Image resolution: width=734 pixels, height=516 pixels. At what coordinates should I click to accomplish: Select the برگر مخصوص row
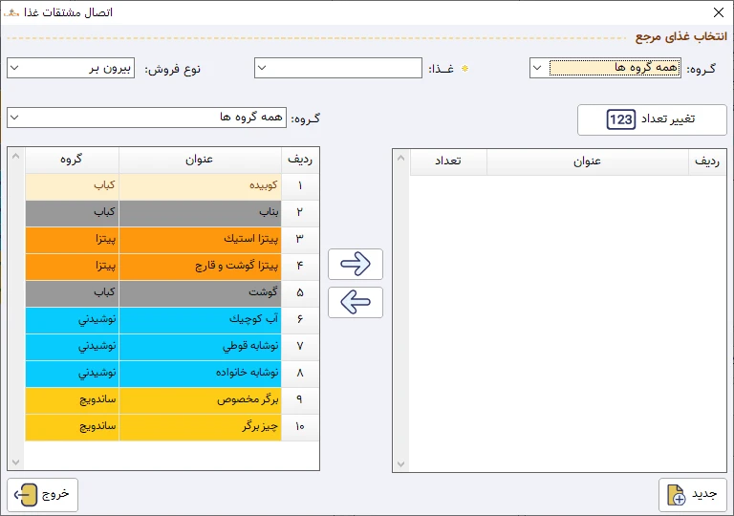click(x=172, y=399)
